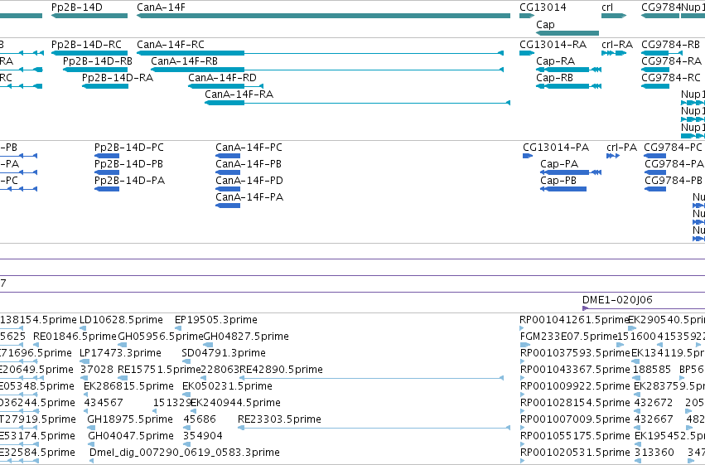
Task: Select the Pp2B-14D gene bar
Action: tap(89, 16)
